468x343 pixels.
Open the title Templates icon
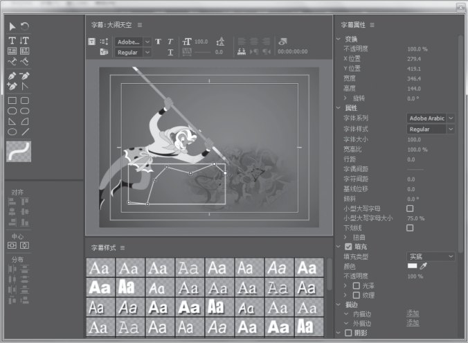104,52
